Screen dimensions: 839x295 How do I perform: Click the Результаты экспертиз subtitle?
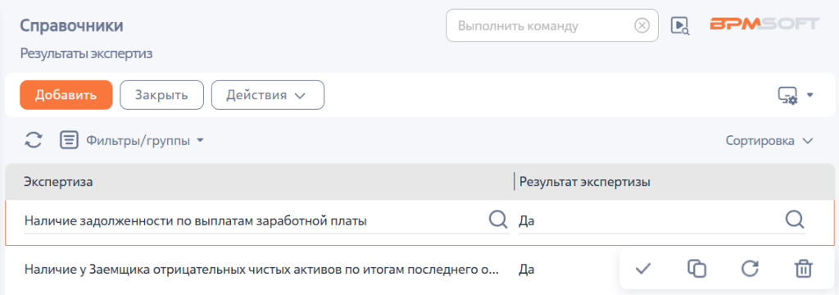pos(87,53)
